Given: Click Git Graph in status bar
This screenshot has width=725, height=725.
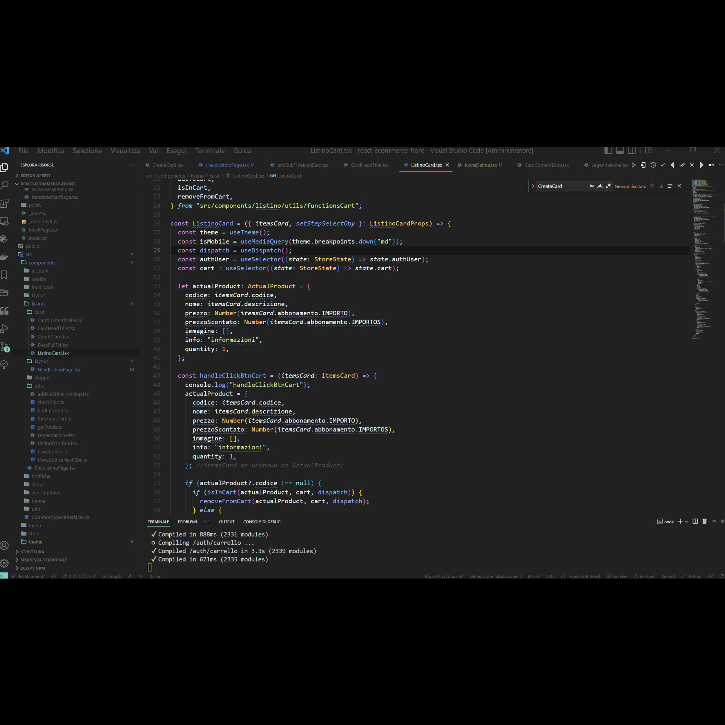Looking at the screenshot, I should 112,577.
